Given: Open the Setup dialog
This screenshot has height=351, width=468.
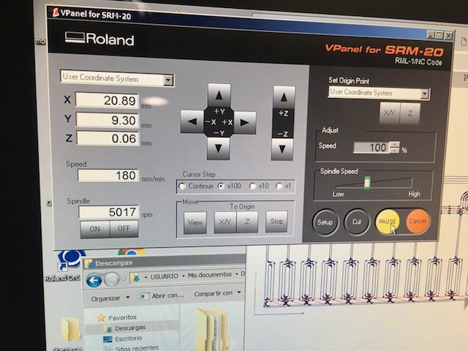Looking at the screenshot, I should click(x=325, y=222).
